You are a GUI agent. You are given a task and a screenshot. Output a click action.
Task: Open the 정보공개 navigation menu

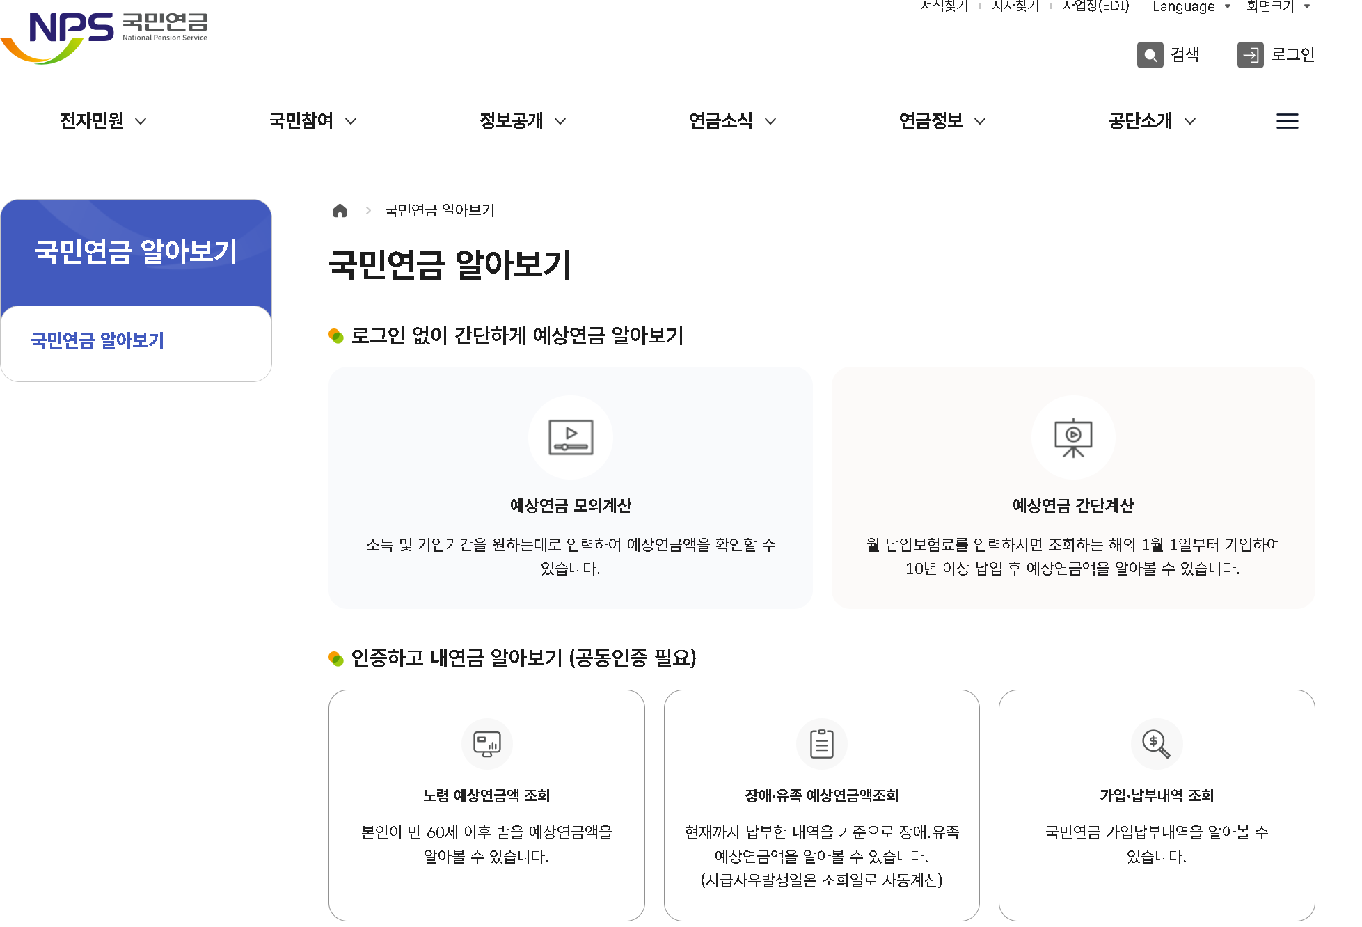click(523, 121)
